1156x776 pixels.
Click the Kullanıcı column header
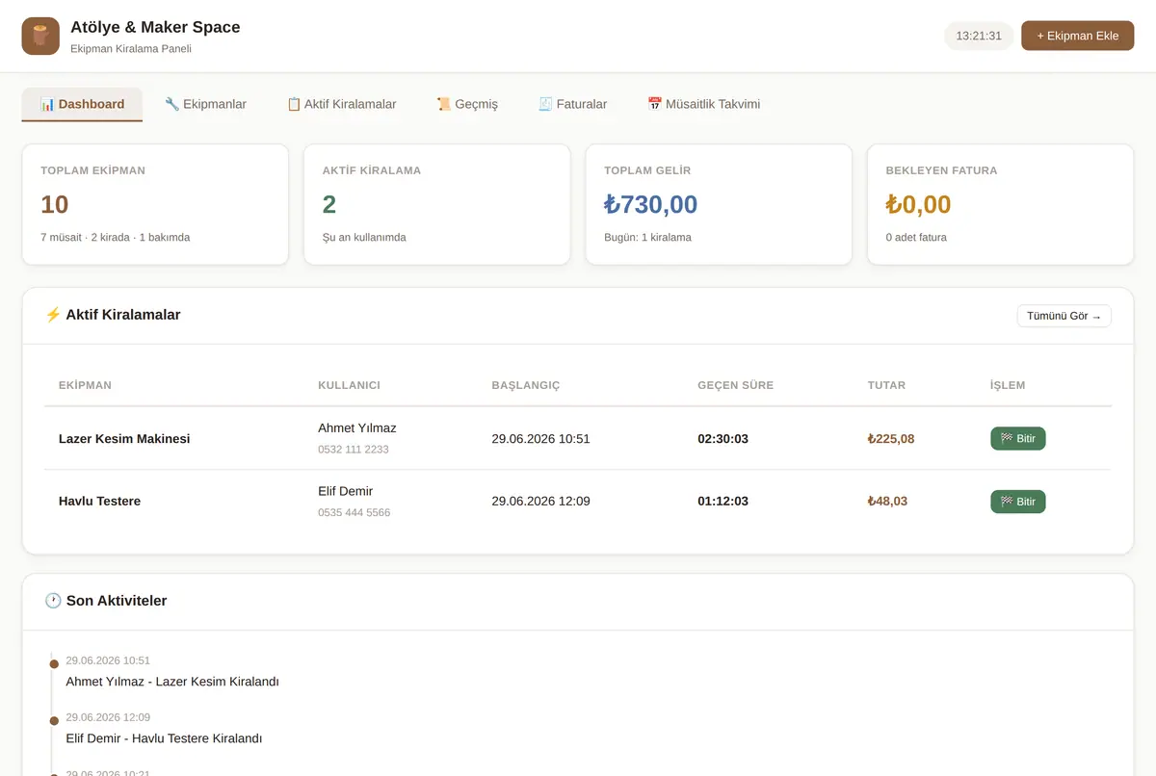pos(349,385)
